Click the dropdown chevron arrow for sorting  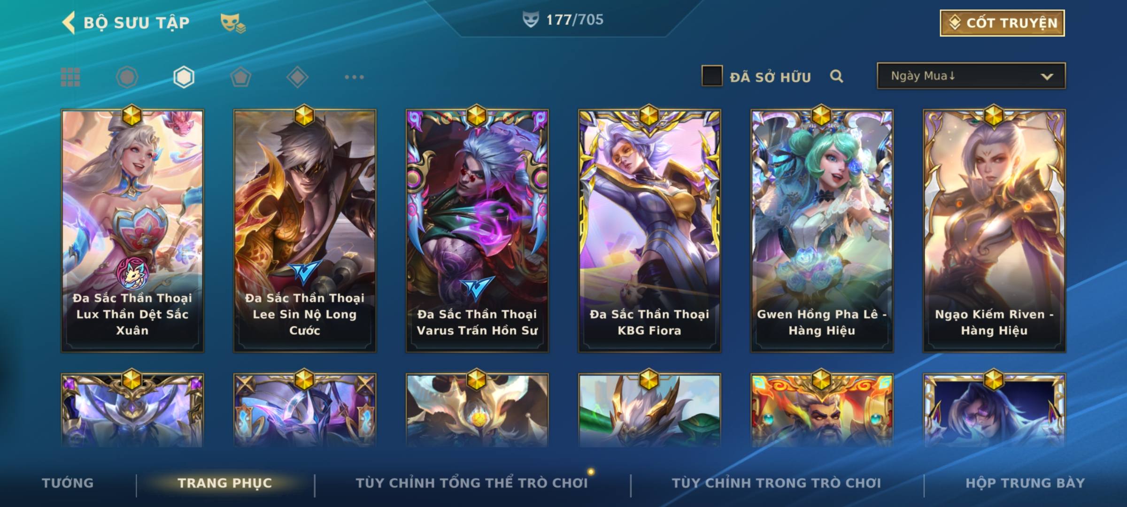point(1047,77)
